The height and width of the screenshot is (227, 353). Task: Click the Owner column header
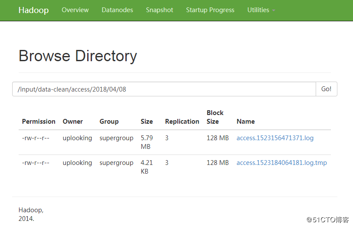72,122
